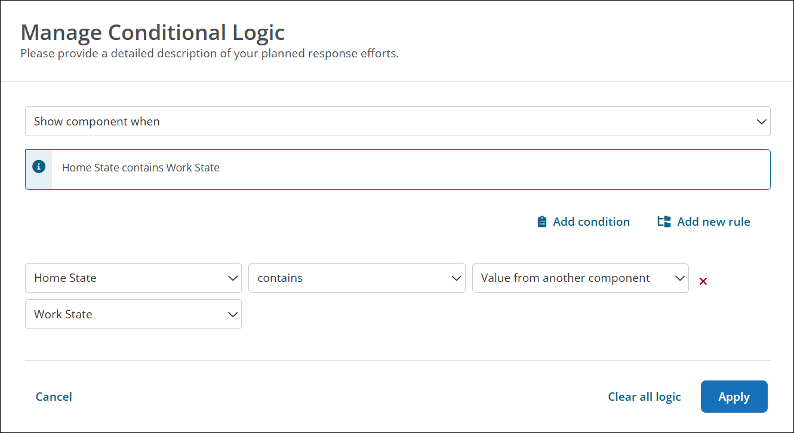Click the info icon in the rule summary
The height and width of the screenshot is (433, 794).
click(x=39, y=167)
